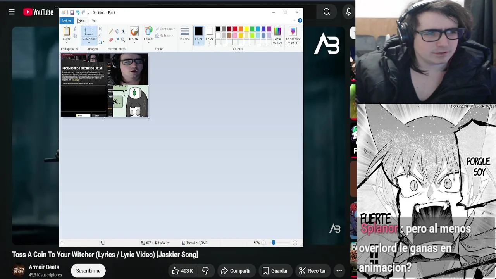Screen dimensions: 496x279
Task: Click the video title Toss A Coin text
Action: tap(105, 255)
